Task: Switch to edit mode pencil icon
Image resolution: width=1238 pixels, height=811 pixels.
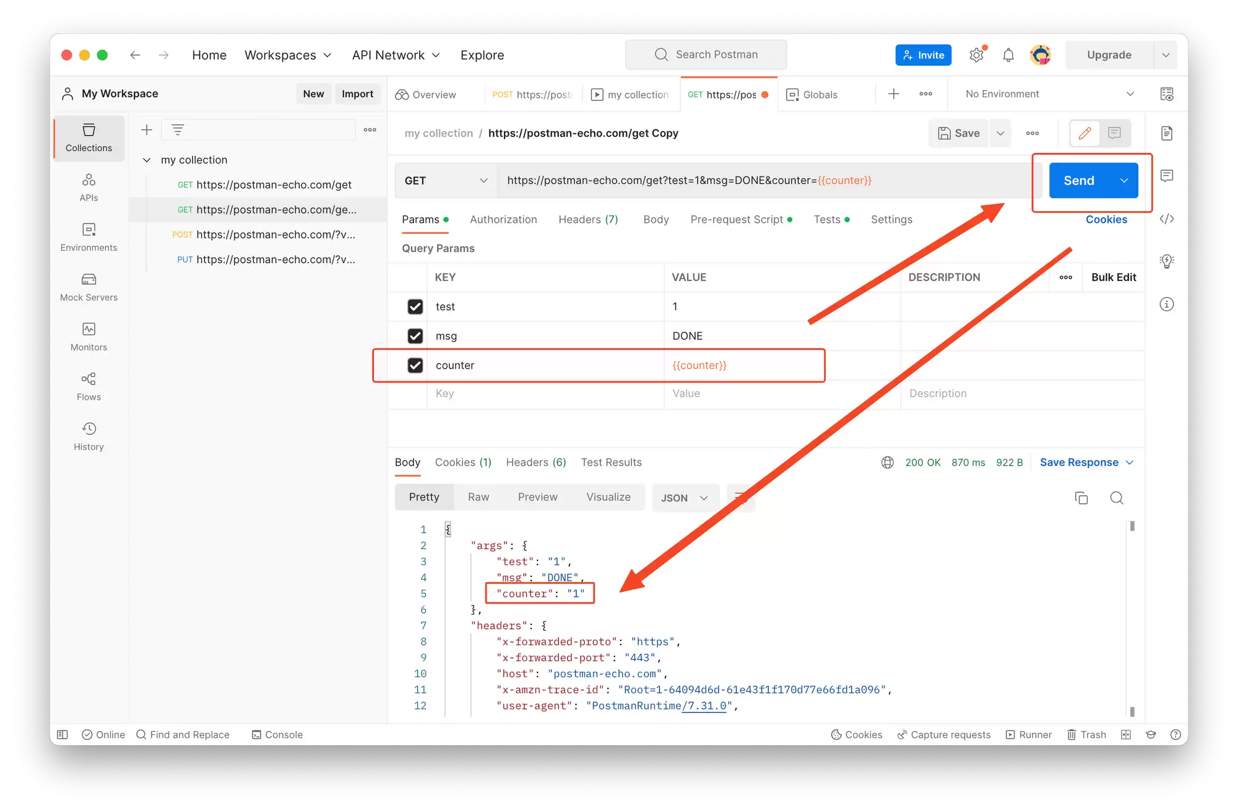Action: pyautogui.click(x=1085, y=133)
